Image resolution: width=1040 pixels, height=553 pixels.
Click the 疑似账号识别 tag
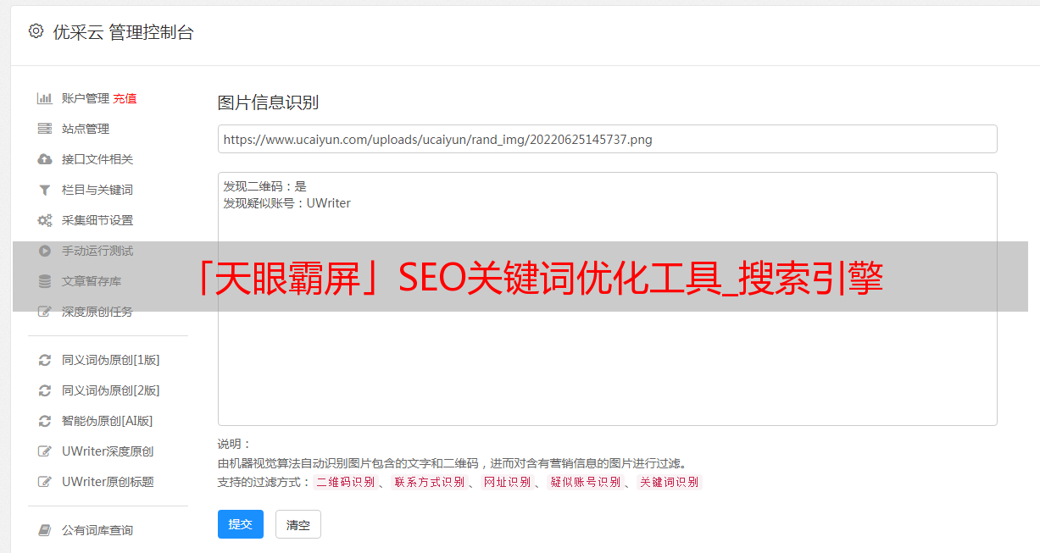[585, 482]
